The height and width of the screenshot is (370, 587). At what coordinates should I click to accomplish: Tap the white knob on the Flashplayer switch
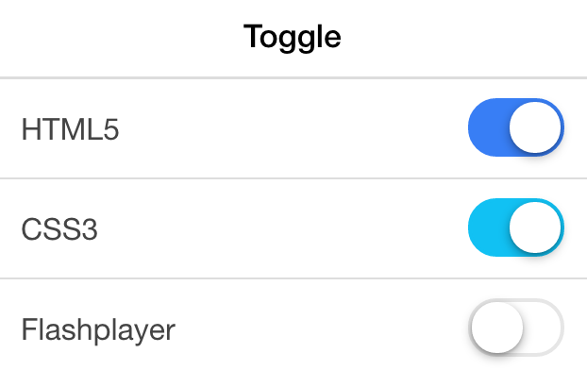pyautogui.click(x=497, y=328)
